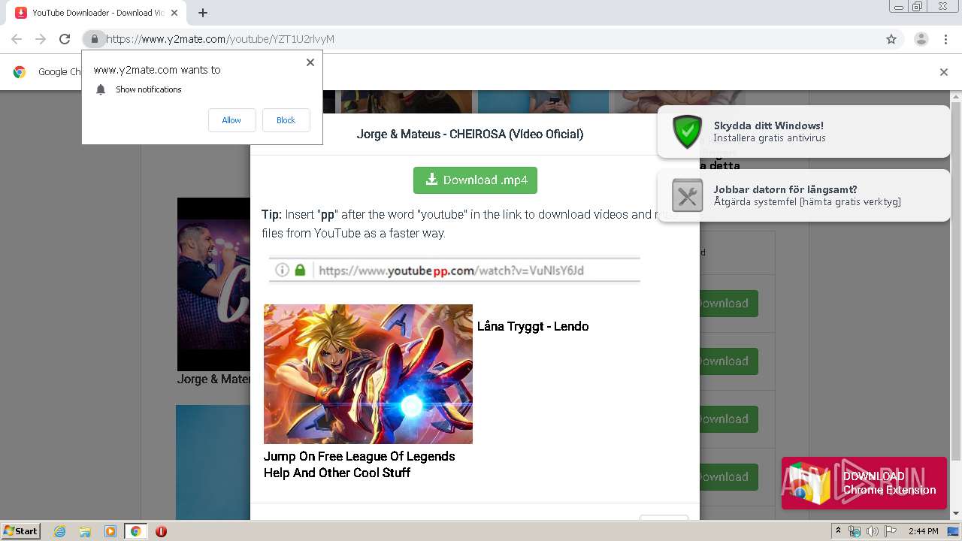Click the League of Legends ad image

[x=368, y=373]
